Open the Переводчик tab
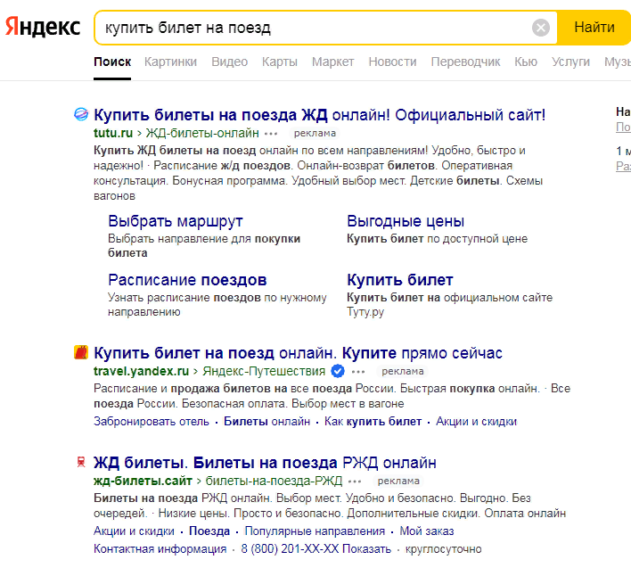The image size is (631, 568). [x=465, y=62]
